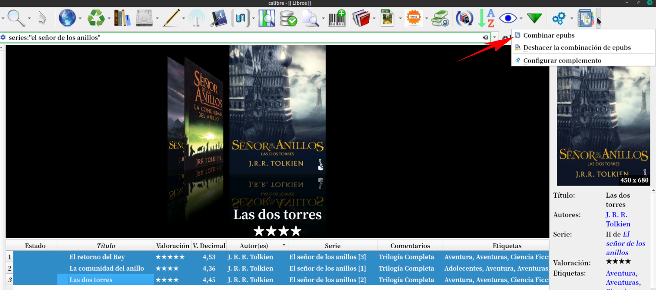The image size is (656, 290).
Task: Click the green recycle arrows icon
Action: pyautogui.click(x=96, y=18)
